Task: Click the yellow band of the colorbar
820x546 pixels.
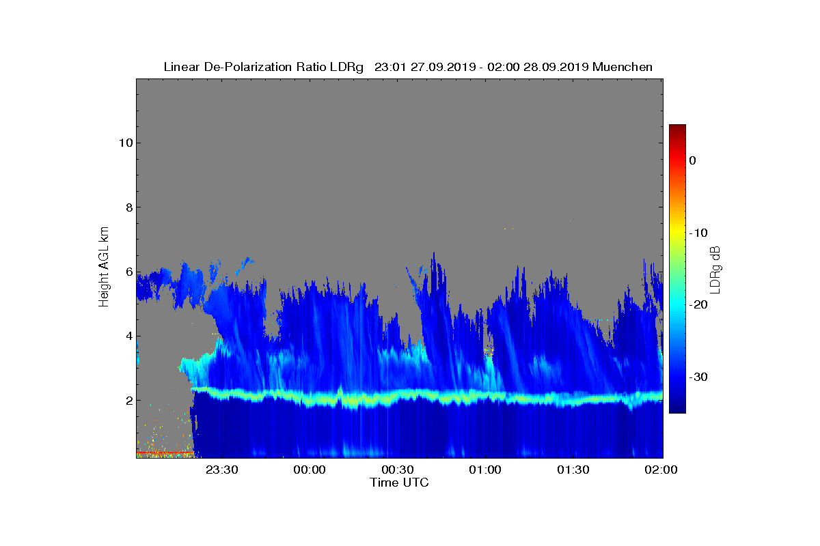Action: [677, 232]
